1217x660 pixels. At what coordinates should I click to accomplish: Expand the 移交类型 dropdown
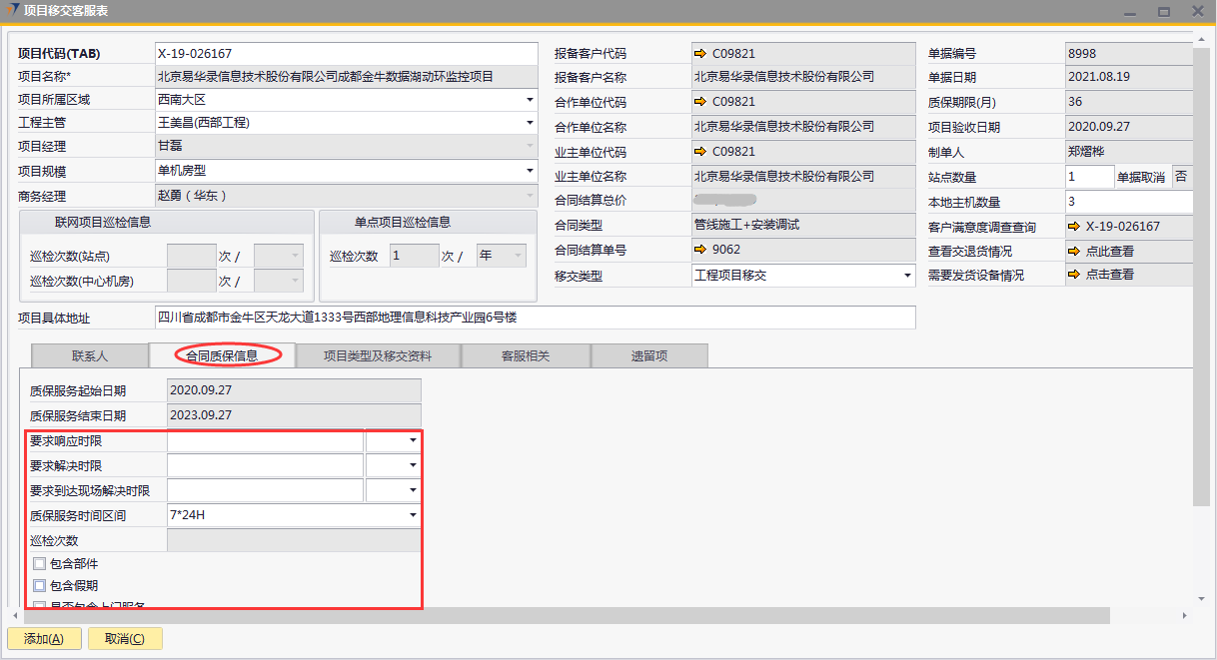tap(907, 276)
